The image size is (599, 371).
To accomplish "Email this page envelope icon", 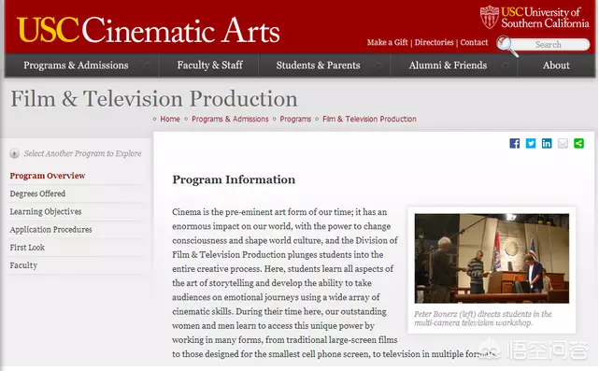I will (563, 143).
